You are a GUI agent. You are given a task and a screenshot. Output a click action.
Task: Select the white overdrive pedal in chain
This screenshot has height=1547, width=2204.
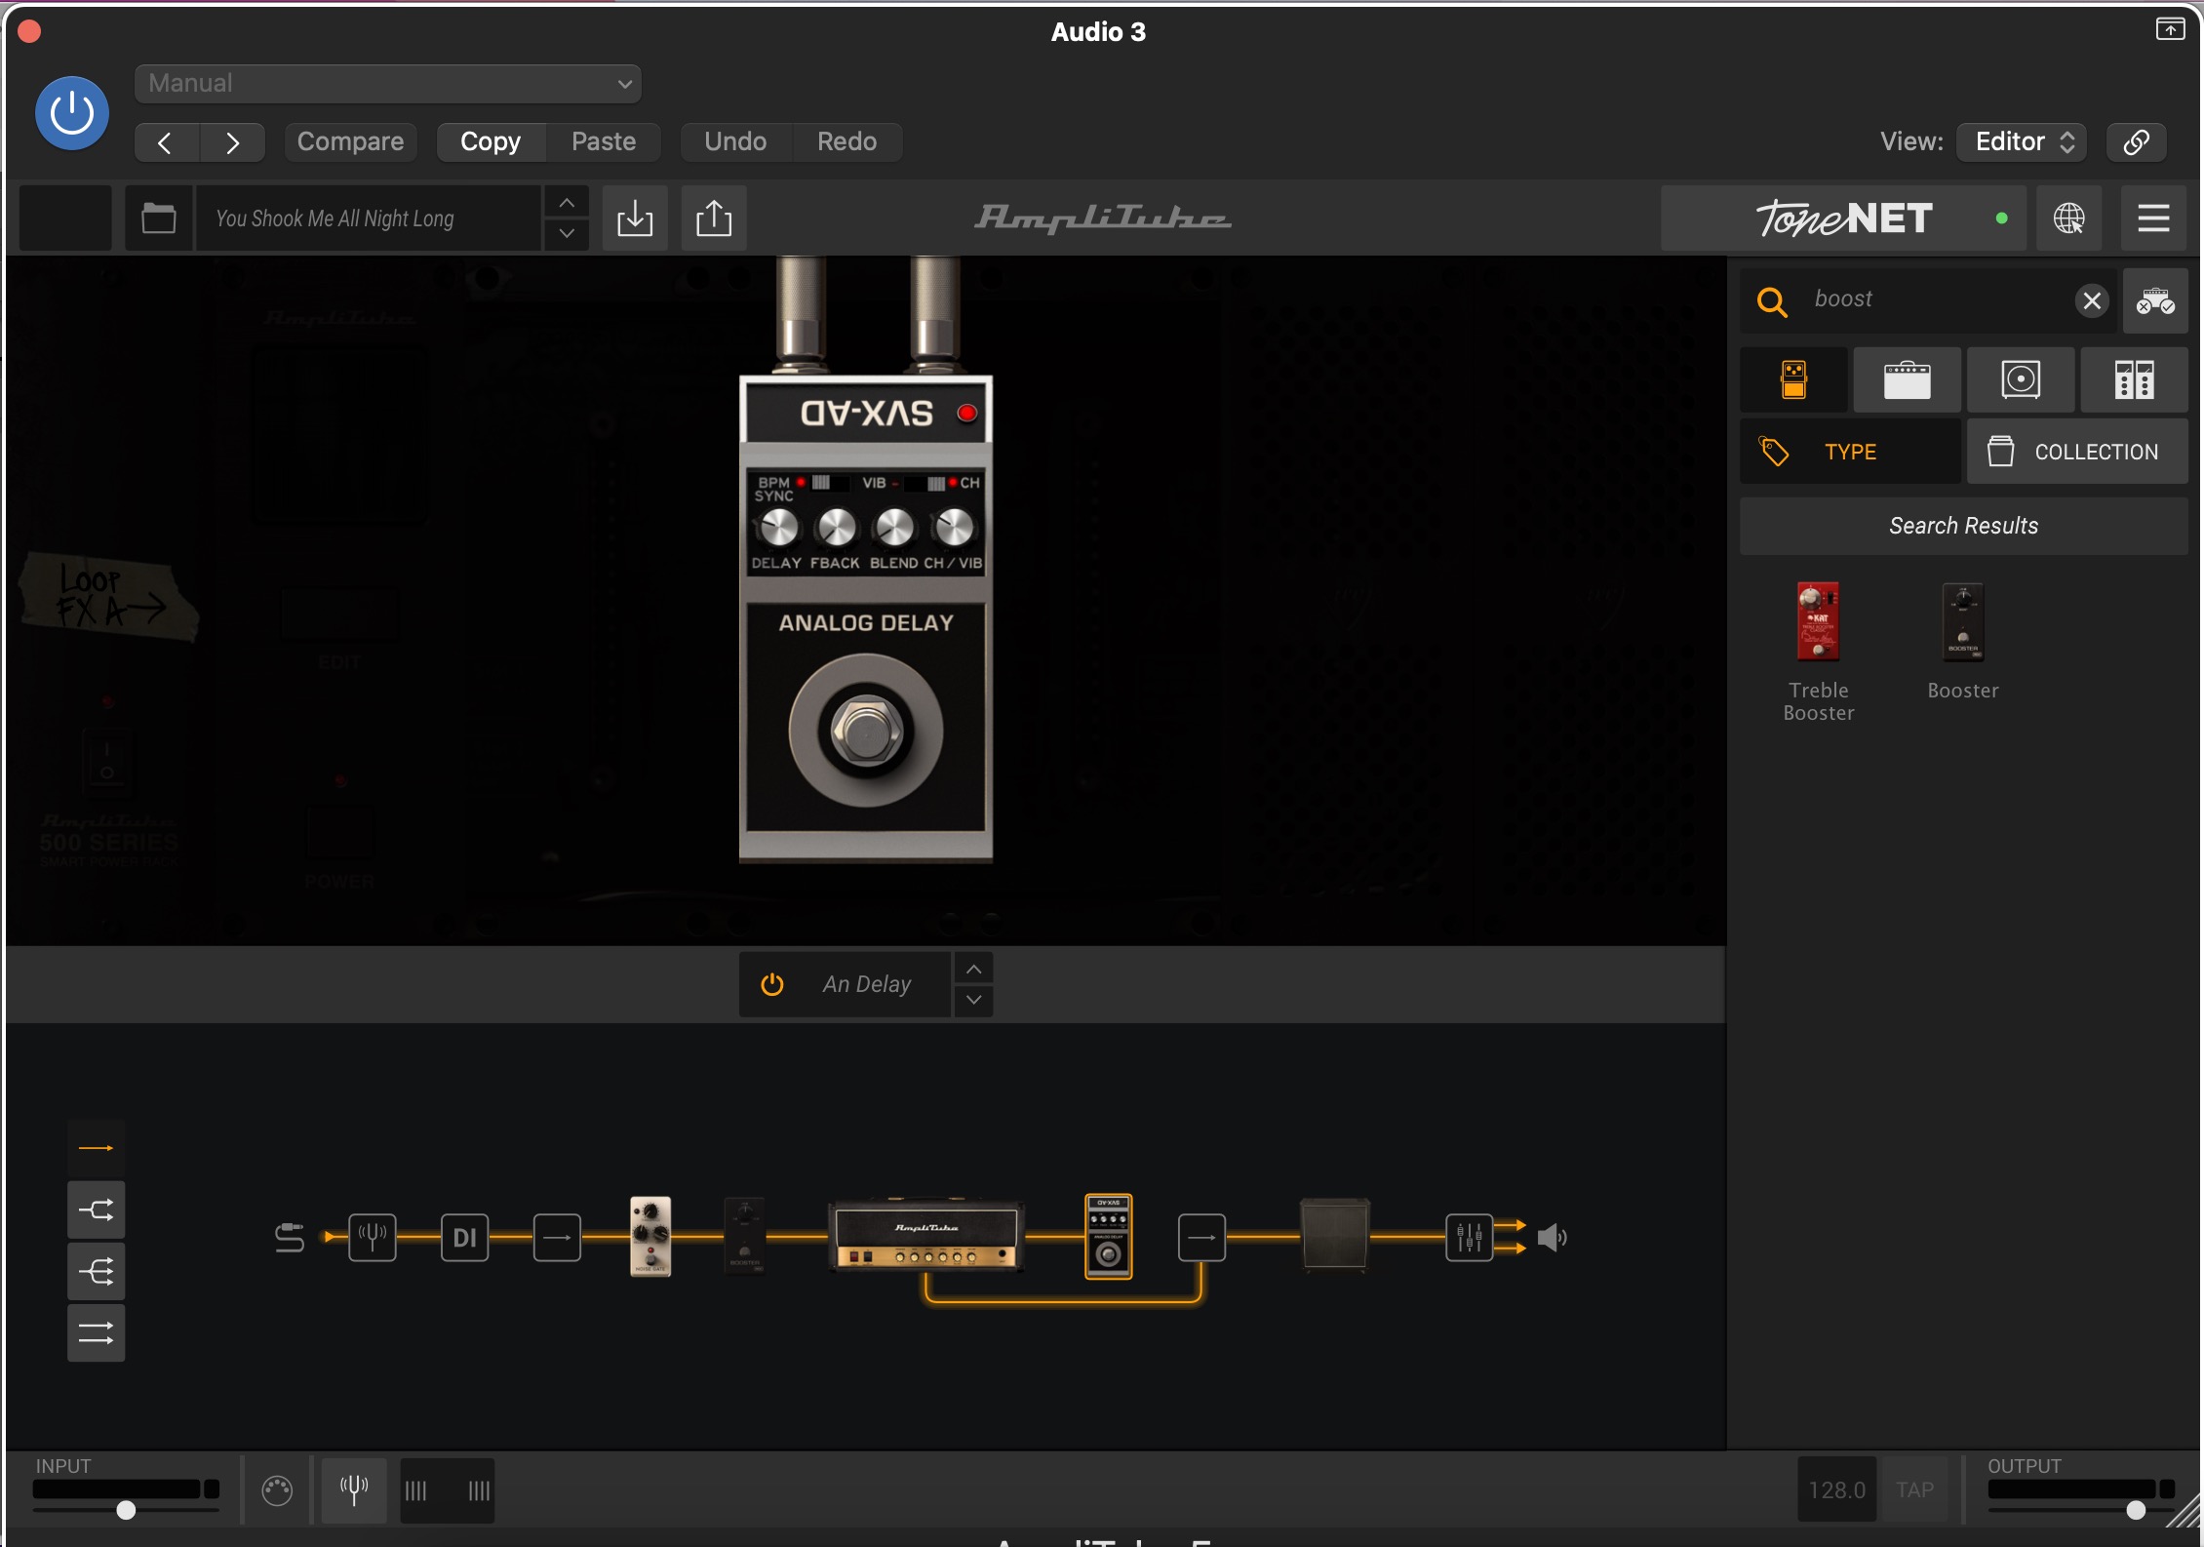click(650, 1236)
